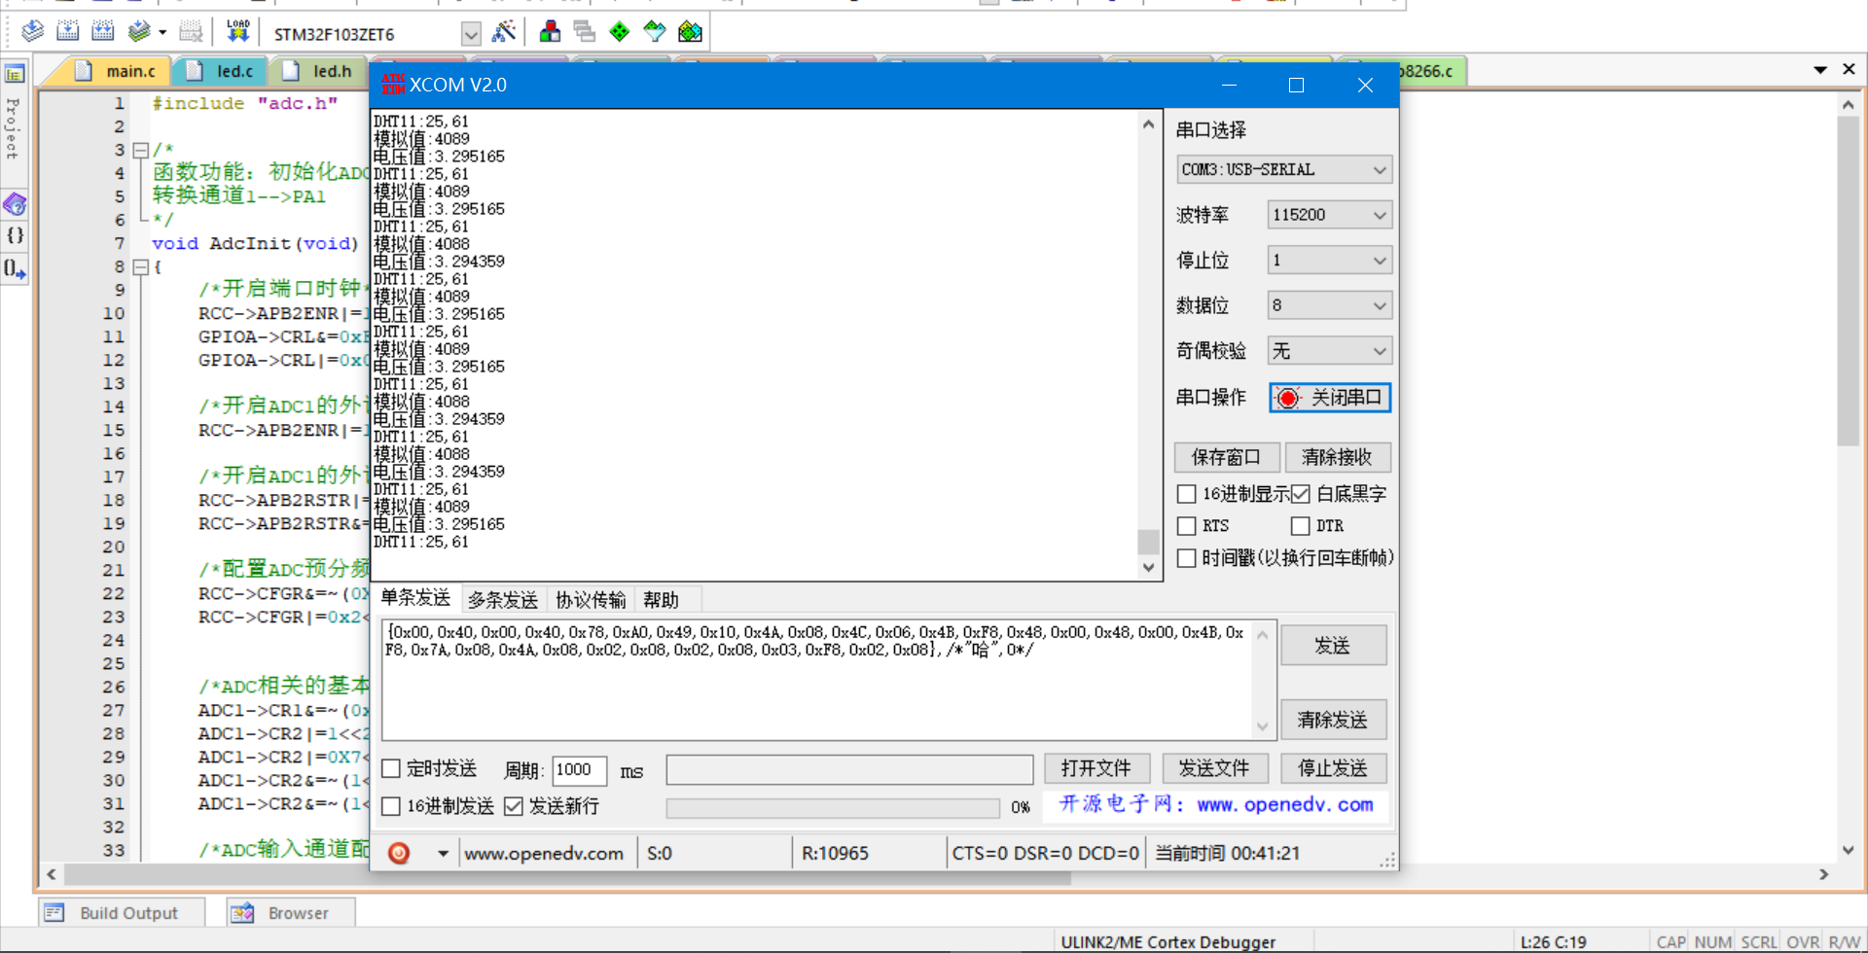Open the STM32F103ZET6 target selector dropdown

tap(471, 32)
